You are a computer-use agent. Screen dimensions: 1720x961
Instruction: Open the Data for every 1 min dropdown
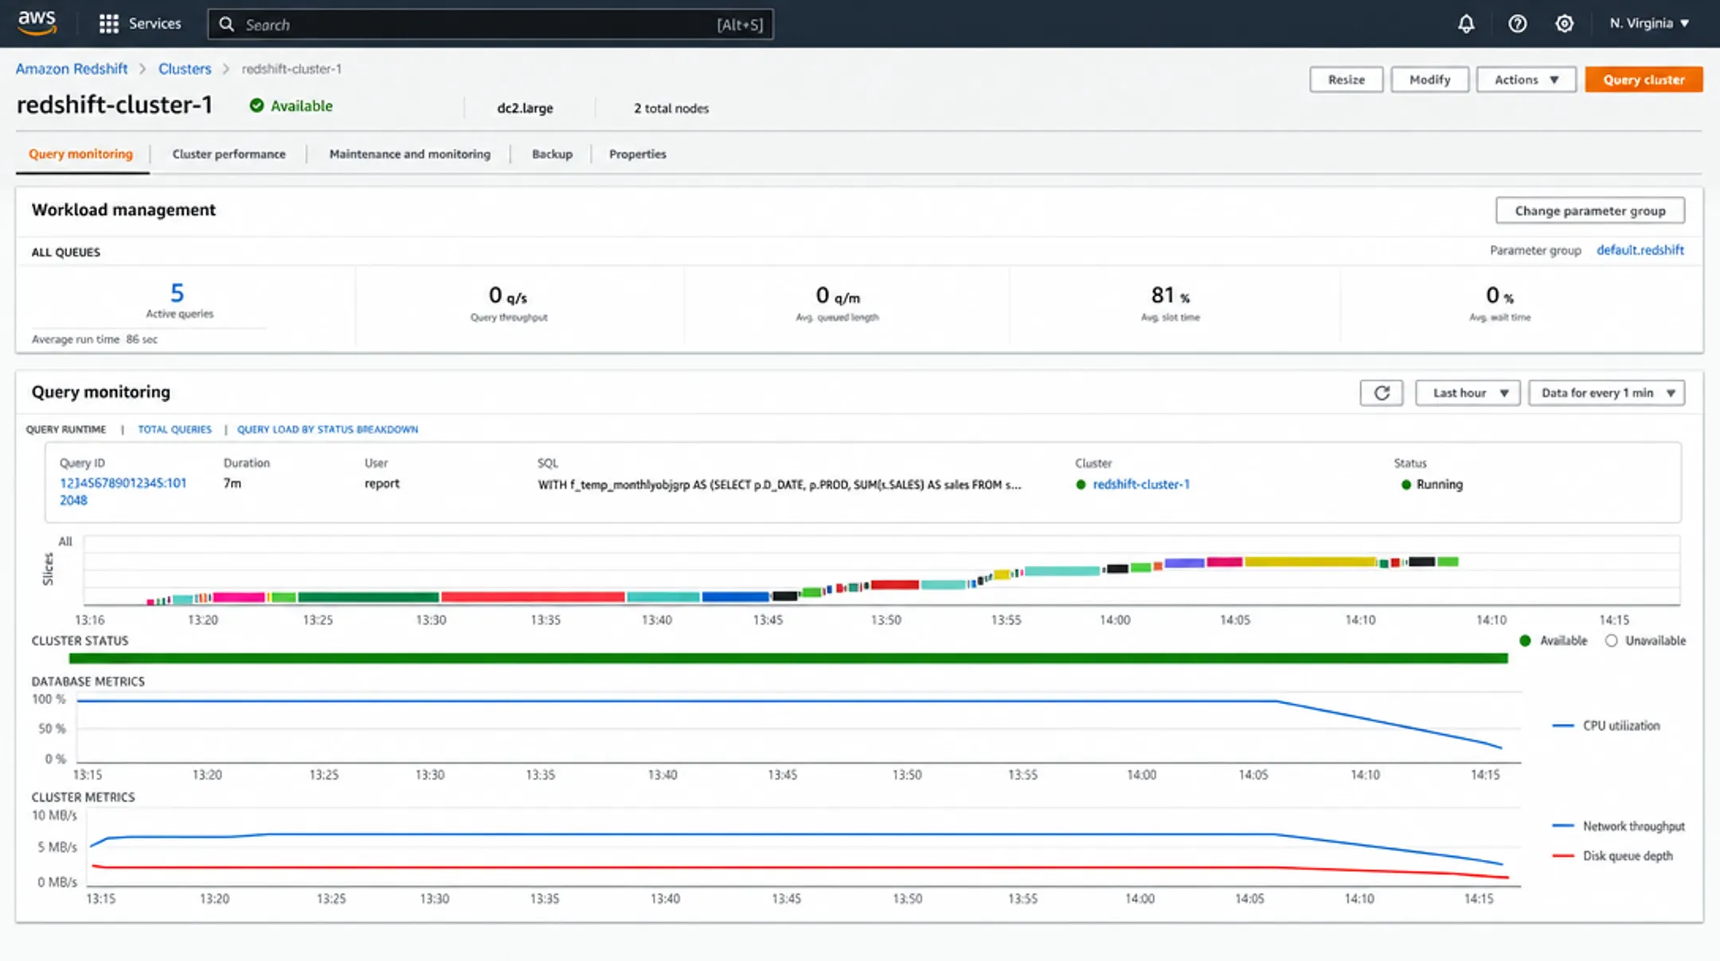click(x=1607, y=393)
